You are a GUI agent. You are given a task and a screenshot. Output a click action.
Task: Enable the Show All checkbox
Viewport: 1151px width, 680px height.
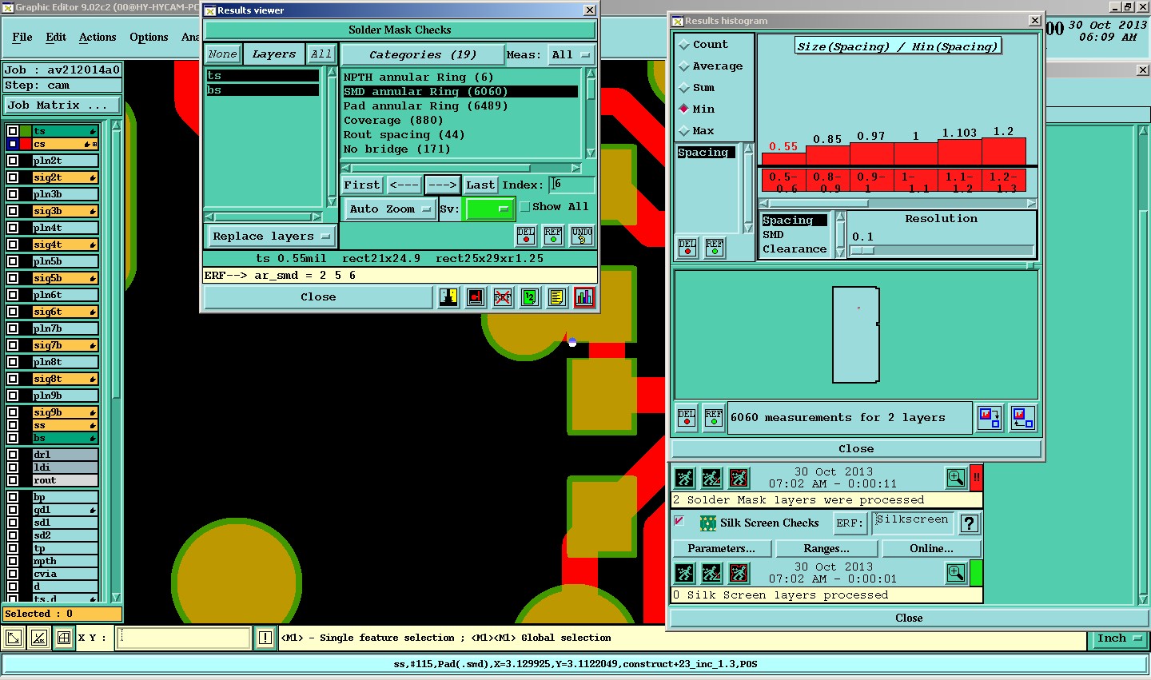(x=525, y=207)
